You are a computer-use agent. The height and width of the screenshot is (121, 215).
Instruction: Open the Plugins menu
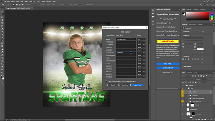[x=43, y=1]
